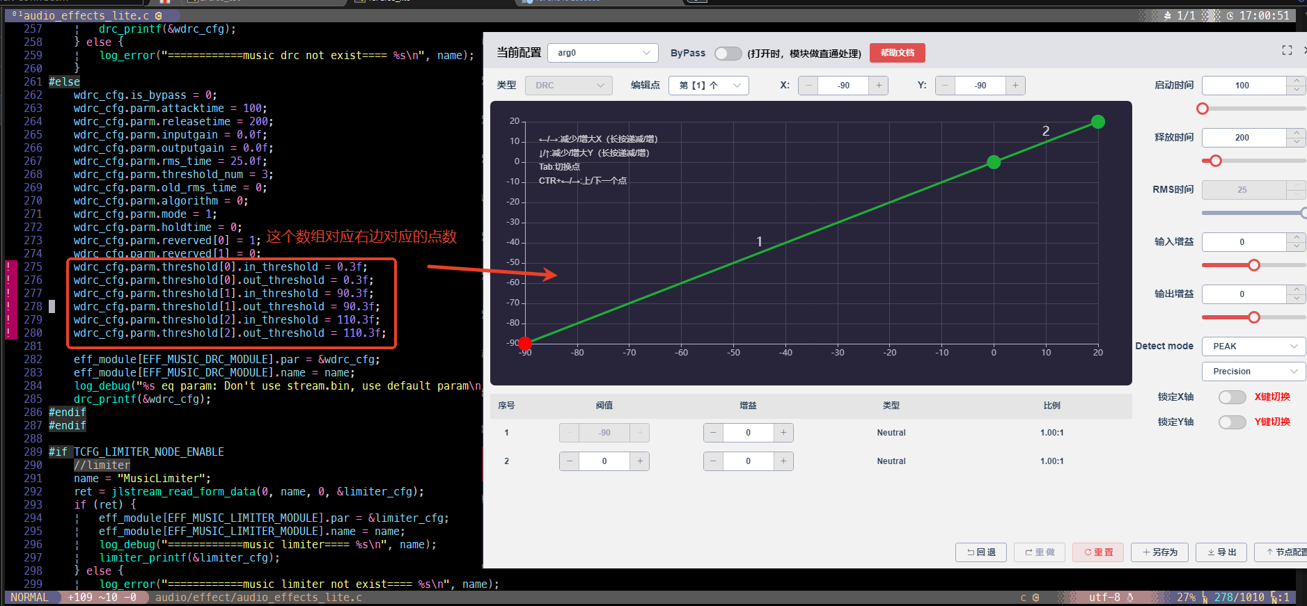Click plus icon on row 2 gain
Image resolution: width=1307 pixels, height=606 pixels.
point(783,461)
